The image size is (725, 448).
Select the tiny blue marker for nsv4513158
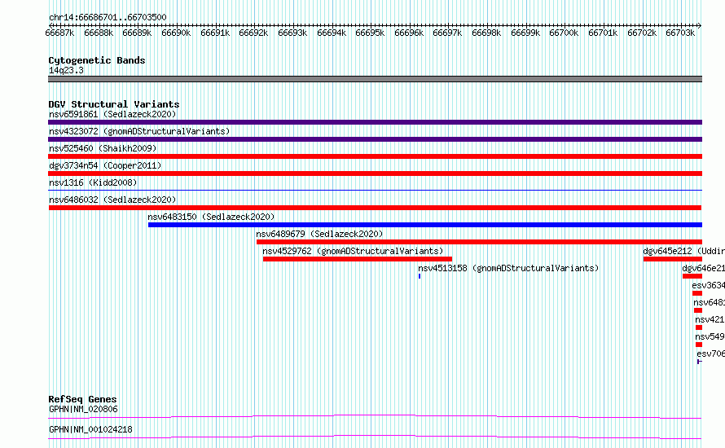click(420, 276)
